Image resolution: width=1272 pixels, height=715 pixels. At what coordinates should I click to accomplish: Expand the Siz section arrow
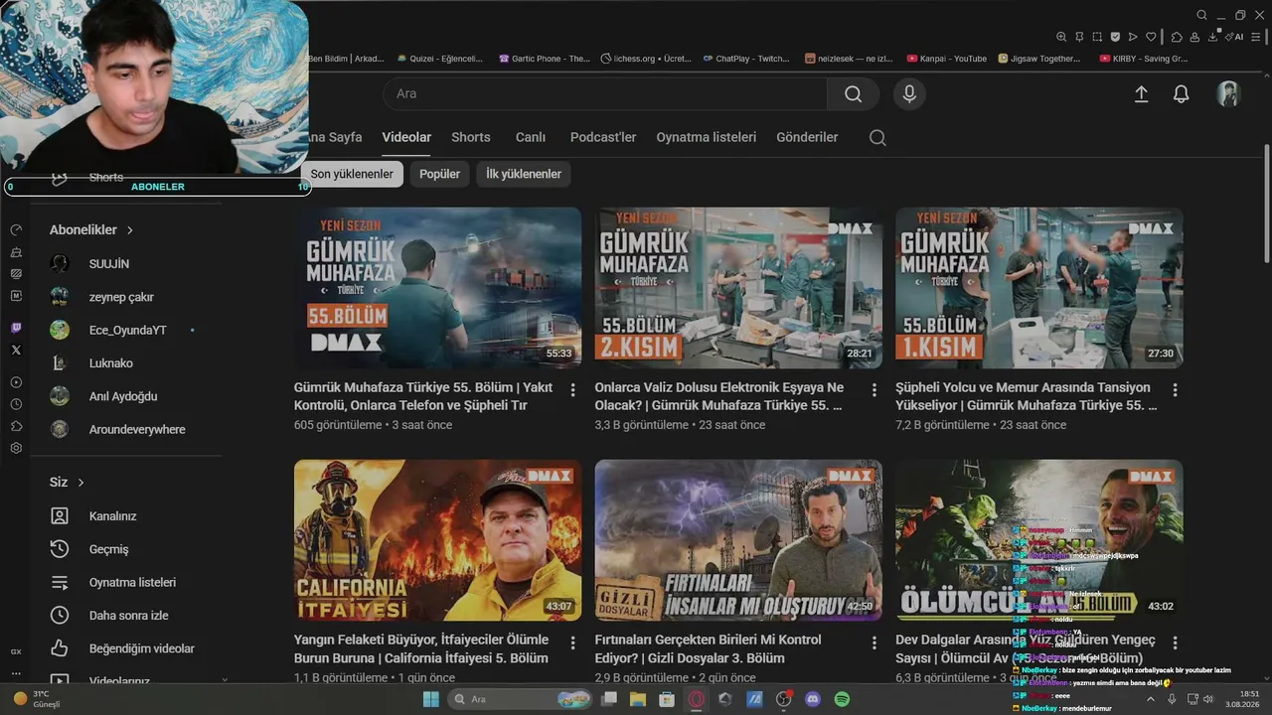point(81,483)
